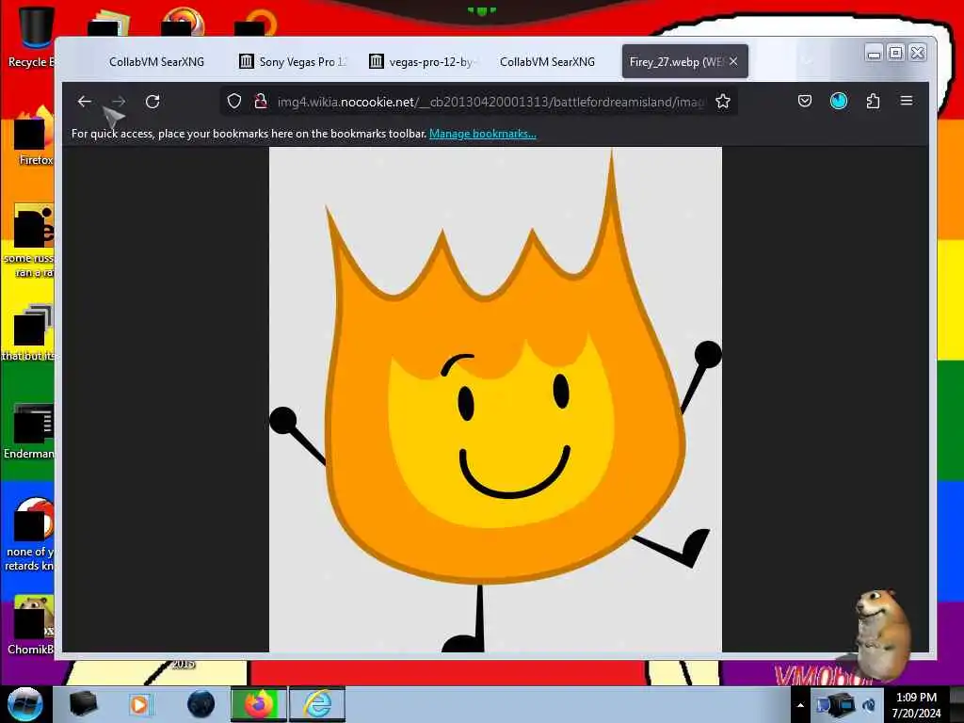Click the forward navigation arrow
This screenshot has width=964, height=723.
tap(119, 102)
